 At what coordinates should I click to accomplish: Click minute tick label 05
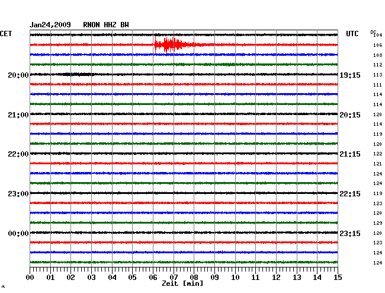pyautogui.click(x=132, y=277)
